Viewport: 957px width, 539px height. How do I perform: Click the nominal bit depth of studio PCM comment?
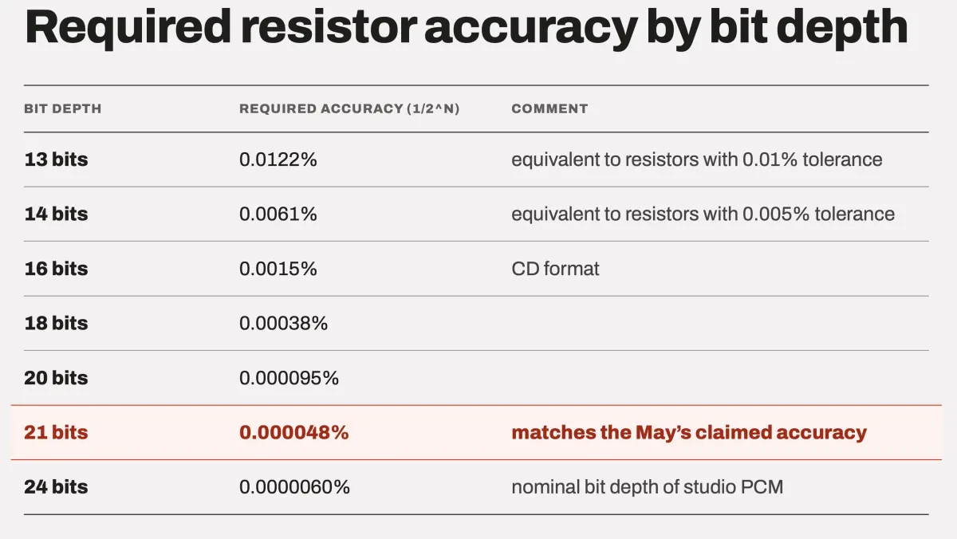click(647, 486)
